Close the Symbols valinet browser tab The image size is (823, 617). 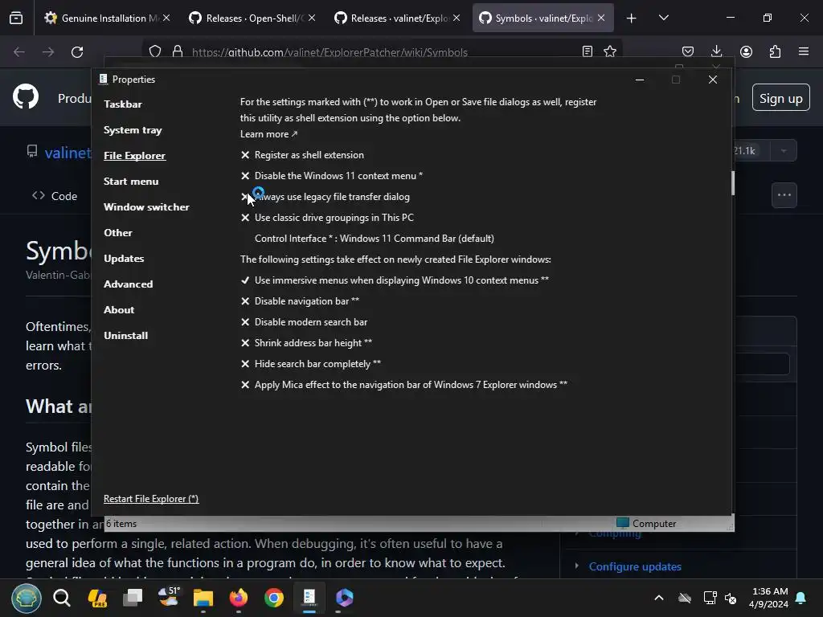601,18
